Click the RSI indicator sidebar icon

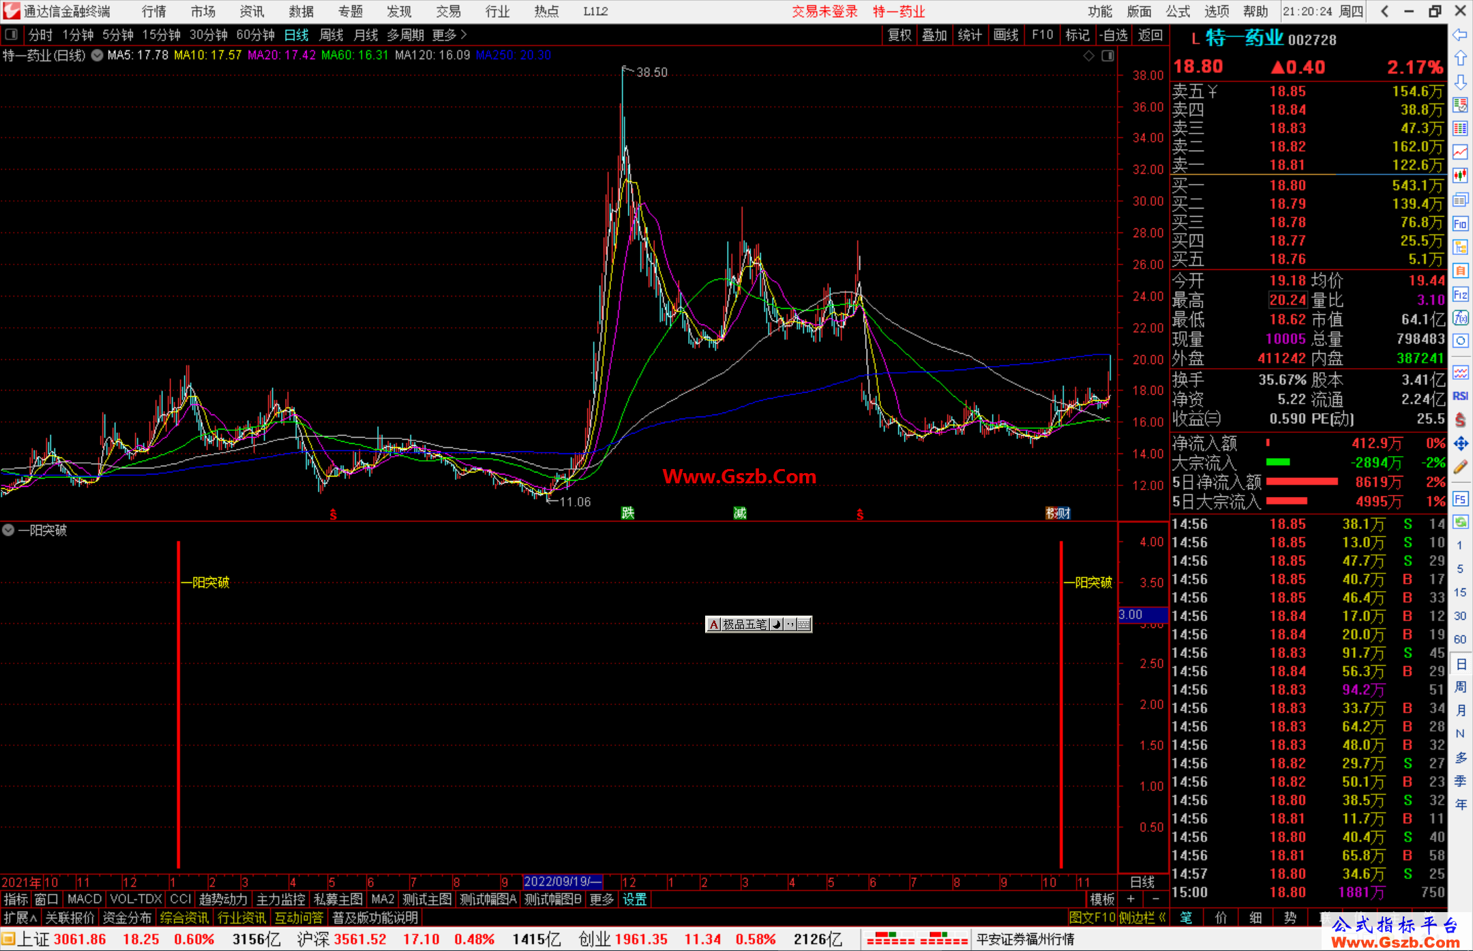tap(1460, 396)
